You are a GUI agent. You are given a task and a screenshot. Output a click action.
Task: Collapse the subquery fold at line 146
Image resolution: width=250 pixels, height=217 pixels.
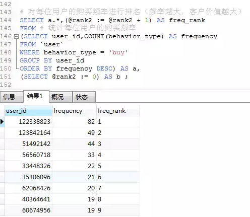(x=16, y=36)
